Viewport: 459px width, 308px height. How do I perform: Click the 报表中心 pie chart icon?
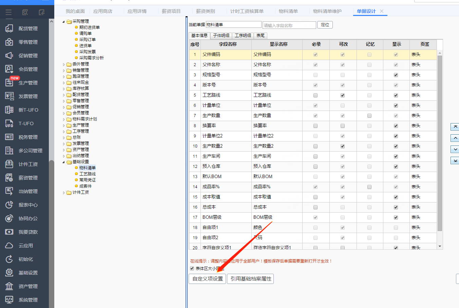pos(9,205)
